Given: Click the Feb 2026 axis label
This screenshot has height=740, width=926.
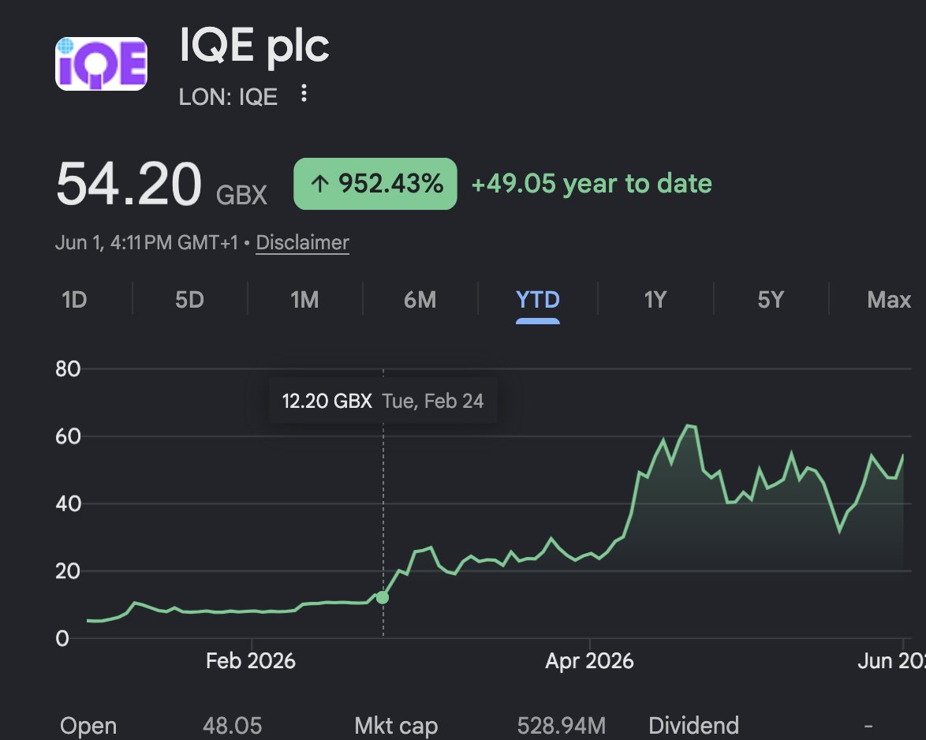Looking at the screenshot, I should tap(250, 660).
